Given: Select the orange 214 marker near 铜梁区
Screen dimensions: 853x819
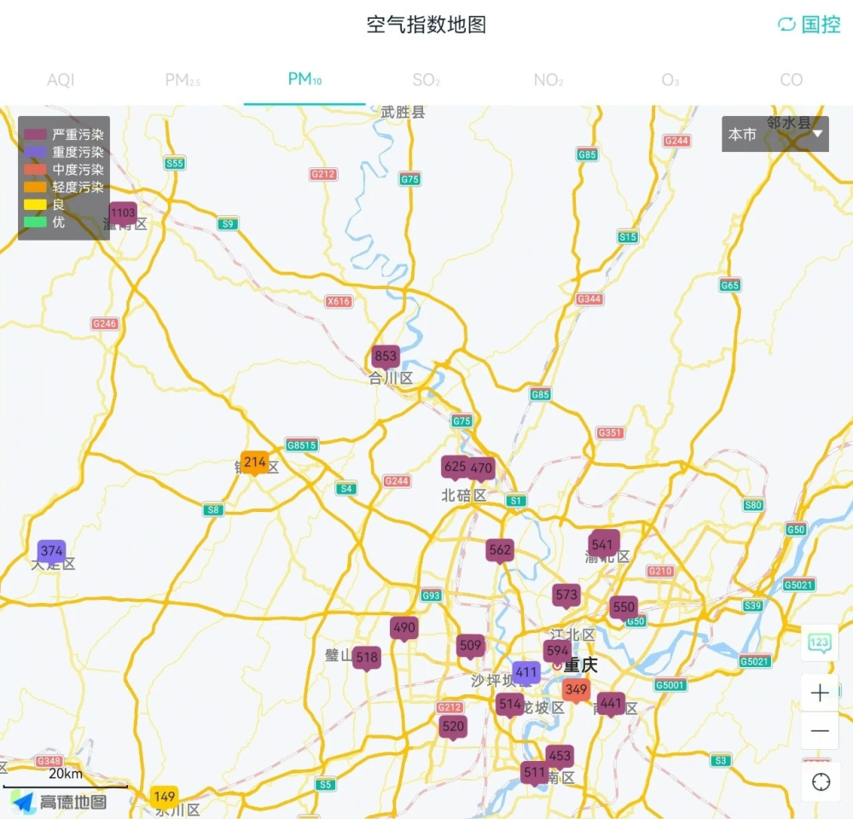Looking at the screenshot, I should (x=253, y=463).
